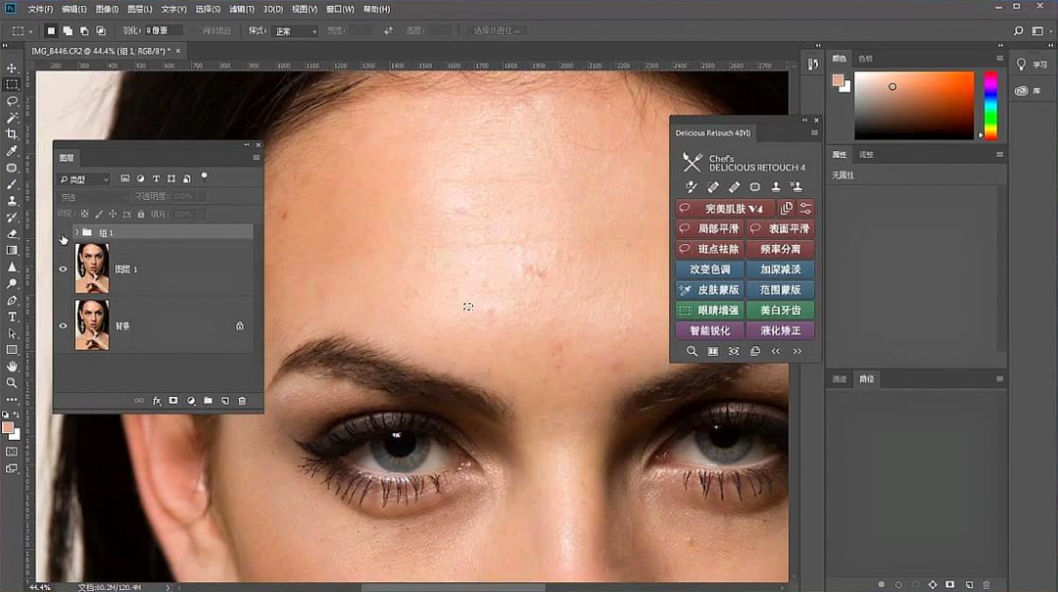Open the layer style fx menu
This screenshot has width=1058, height=592.
[x=157, y=401]
